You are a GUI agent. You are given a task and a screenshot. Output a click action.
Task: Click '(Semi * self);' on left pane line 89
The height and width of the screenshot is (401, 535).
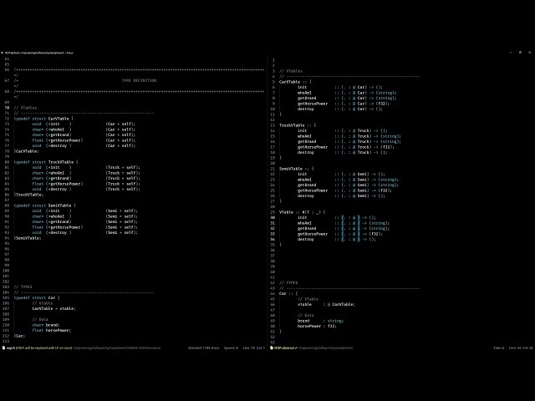click(x=122, y=211)
